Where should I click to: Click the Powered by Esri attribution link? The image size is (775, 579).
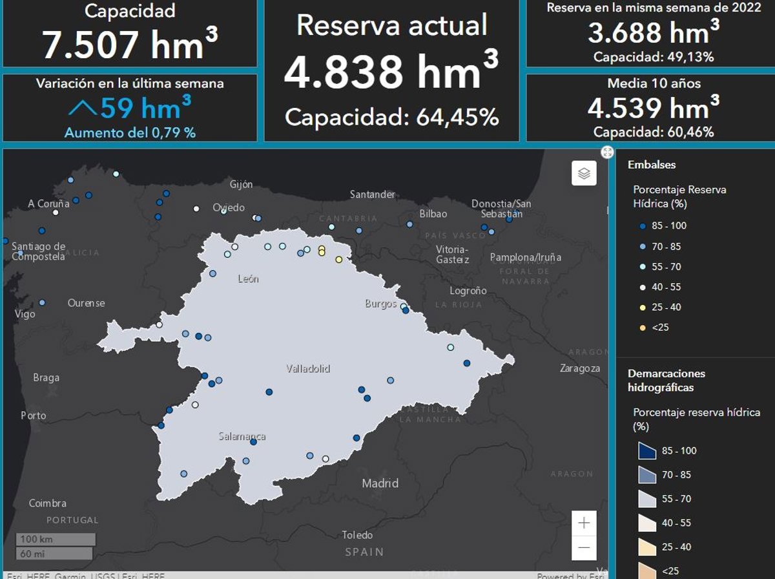pos(571,575)
